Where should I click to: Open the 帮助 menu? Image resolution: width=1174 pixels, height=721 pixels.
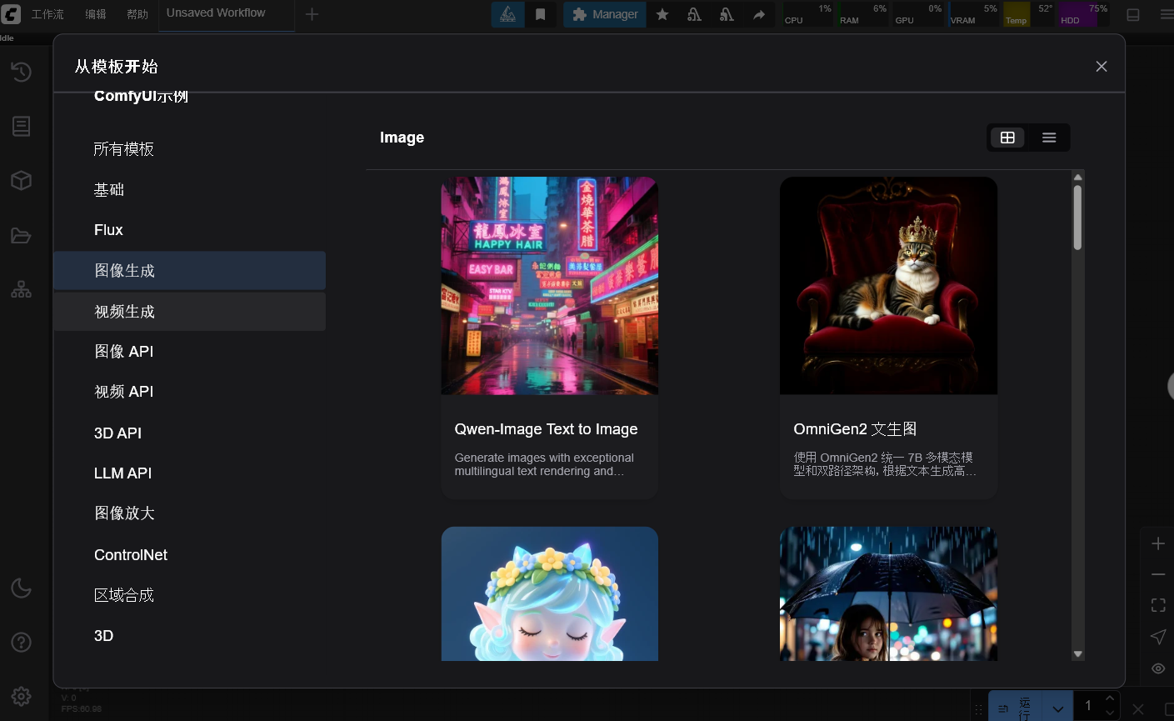[x=137, y=14]
